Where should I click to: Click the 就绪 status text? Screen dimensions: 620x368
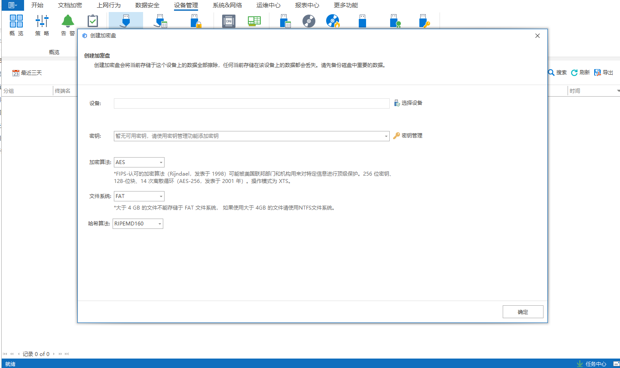(x=10, y=364)
